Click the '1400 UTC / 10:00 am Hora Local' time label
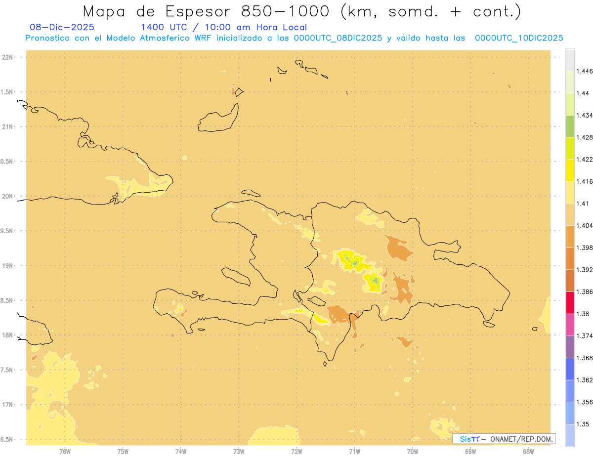Viewport: 593px width, 458px height. tap(224, 27)
